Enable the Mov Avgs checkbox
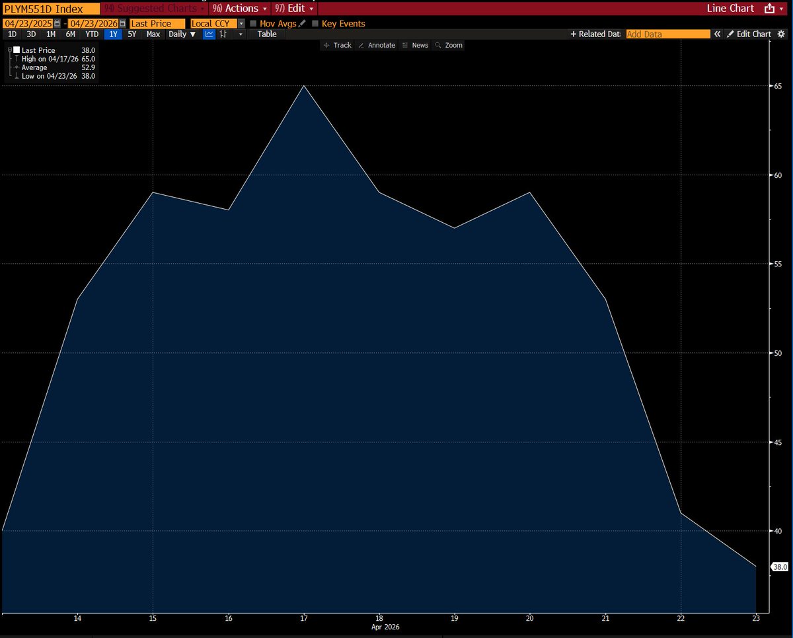The height and width of the screenshot is (638, 793). [x=253, y=23]
